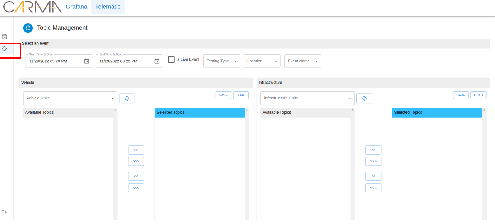Open the Topic Management sidebar icon

[x=4, y=49]
